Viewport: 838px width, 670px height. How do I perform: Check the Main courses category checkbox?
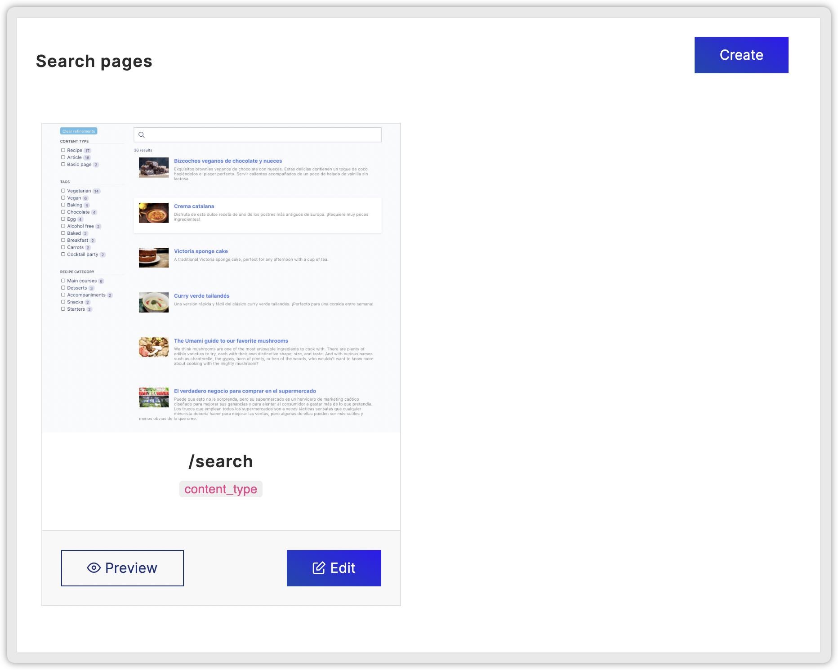click(63, 281)
